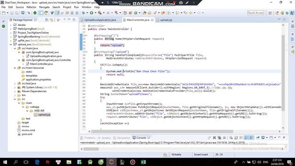Click the Open Type icon in toolbar
The width and height of the screenshot is (295, 166).
(144, 13)
